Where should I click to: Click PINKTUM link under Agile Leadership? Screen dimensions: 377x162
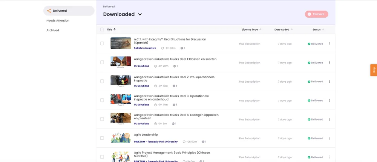tap(156, 142)
